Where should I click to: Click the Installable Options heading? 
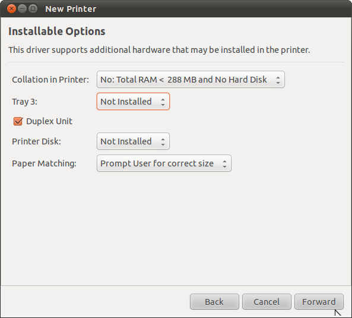[57, 32]
